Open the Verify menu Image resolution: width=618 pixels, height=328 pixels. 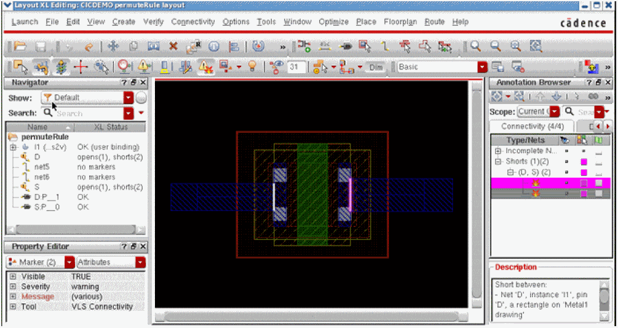(x=153, y=22)
